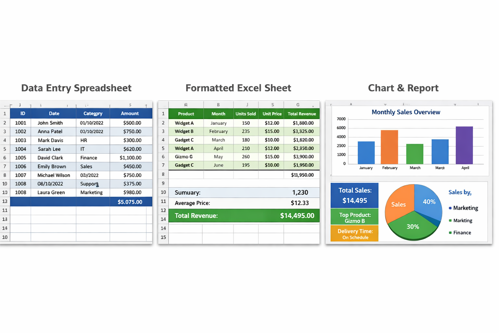Select the John Smith cell
Image resolution: width=499 pixels, height=333 pixels.
coord(50,123)
